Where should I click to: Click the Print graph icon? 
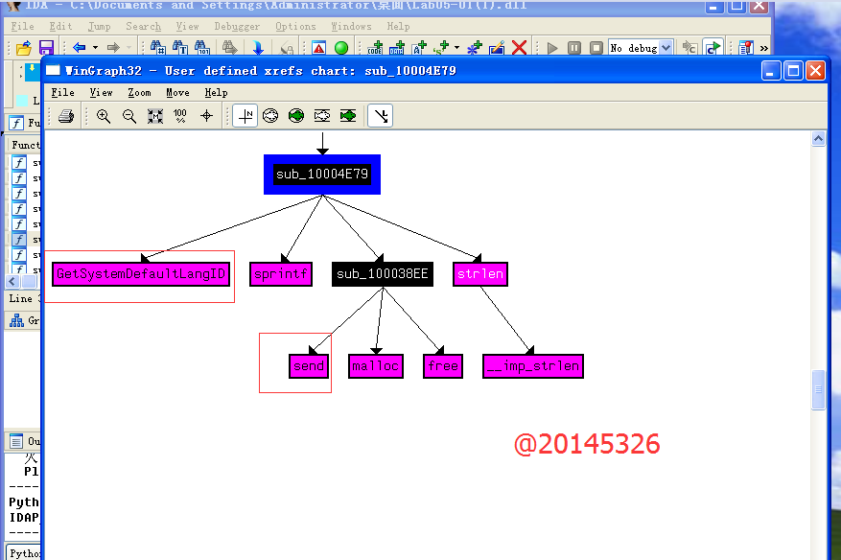point(66,116)
